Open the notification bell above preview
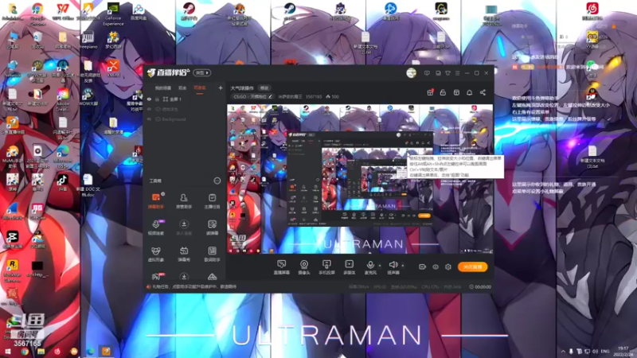Image resolution: width=637 pixels, height=358 pixels. [469, 92]
